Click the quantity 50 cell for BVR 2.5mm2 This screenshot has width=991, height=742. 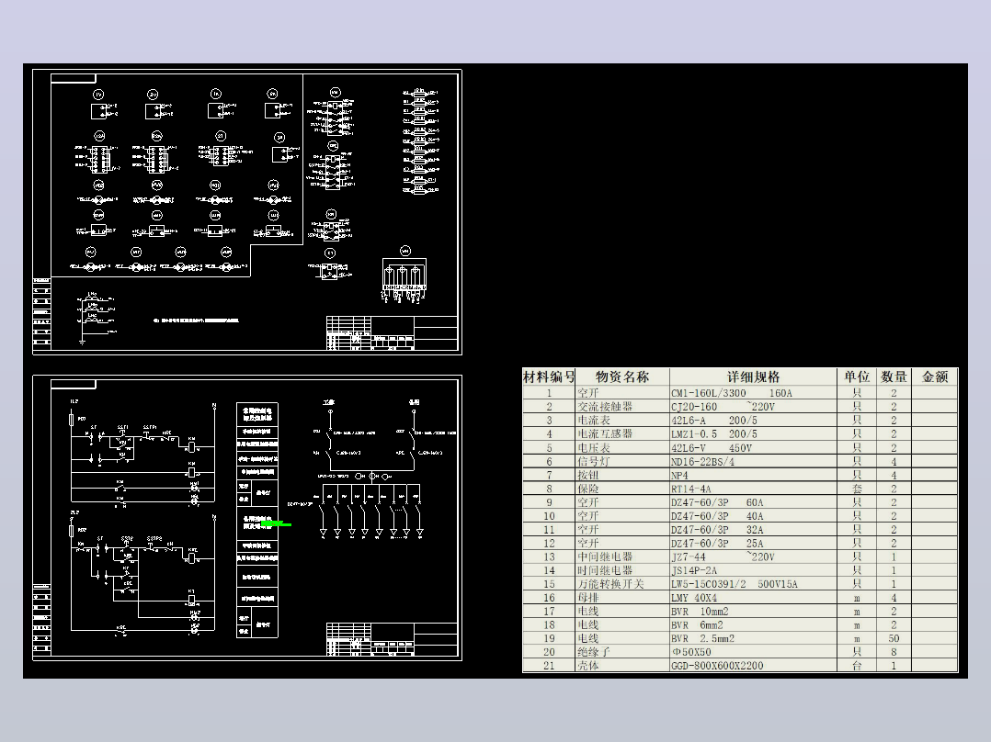tap(894, 638)
